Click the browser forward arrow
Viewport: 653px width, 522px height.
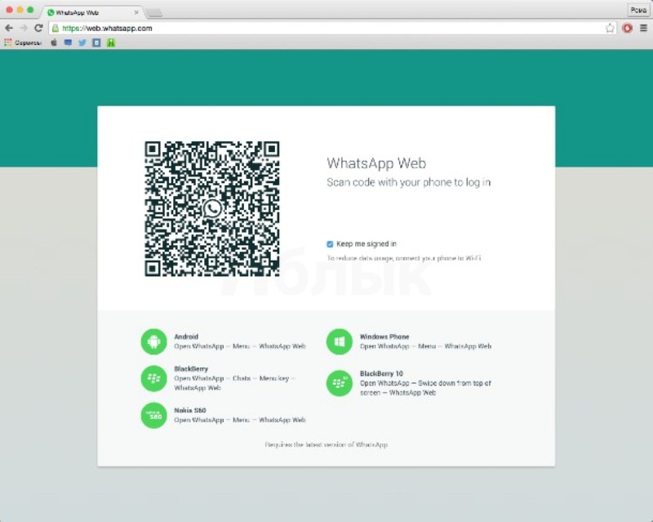[24, 28]
